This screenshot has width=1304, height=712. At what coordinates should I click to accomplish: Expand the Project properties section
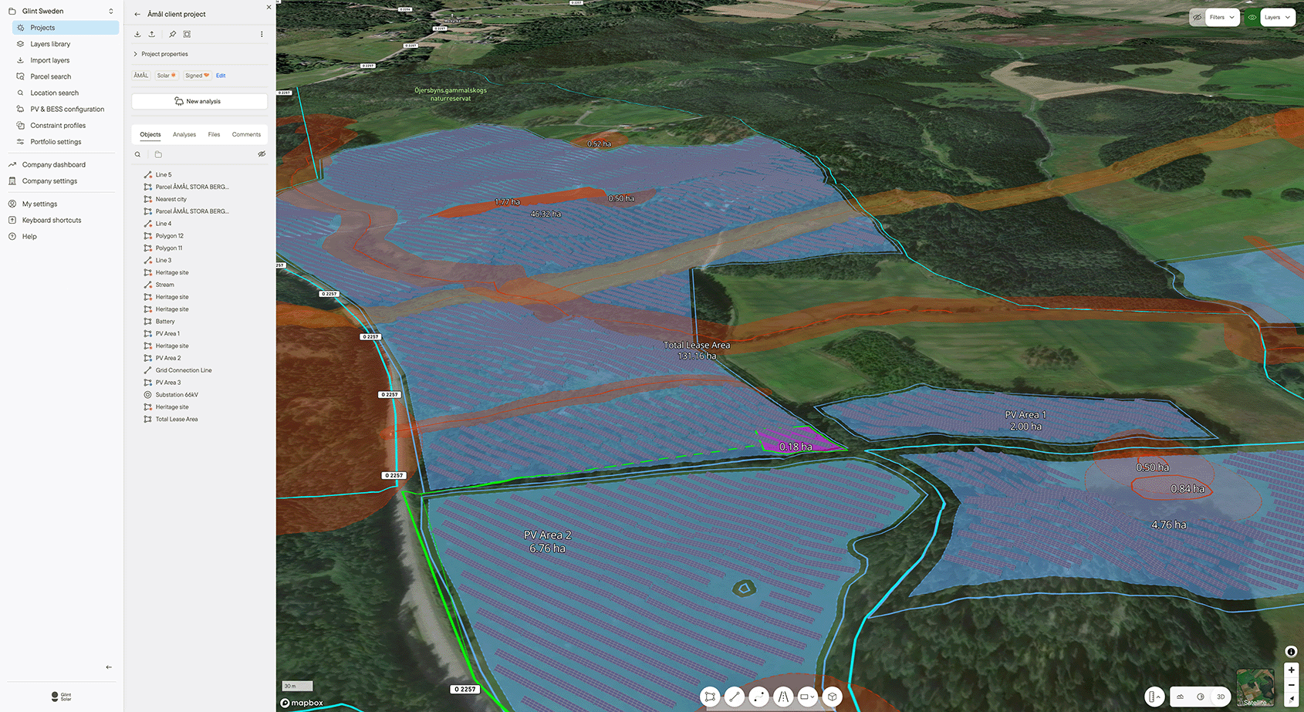[164, 54]
